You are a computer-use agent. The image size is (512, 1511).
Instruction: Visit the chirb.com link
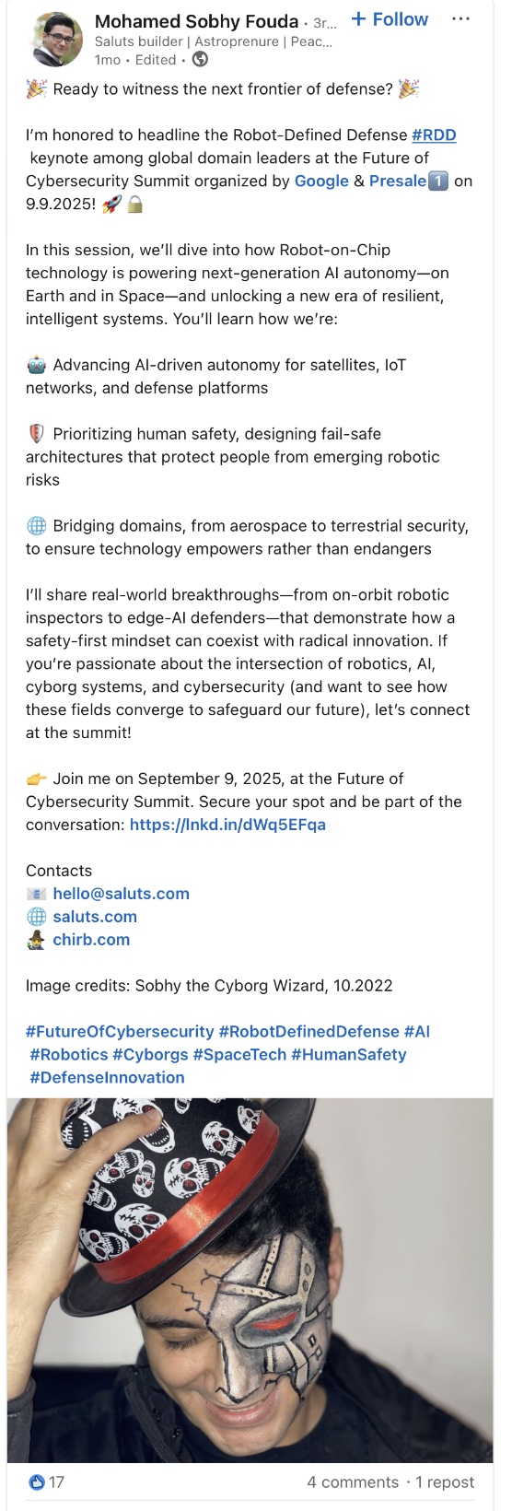(x=91, y=940)
